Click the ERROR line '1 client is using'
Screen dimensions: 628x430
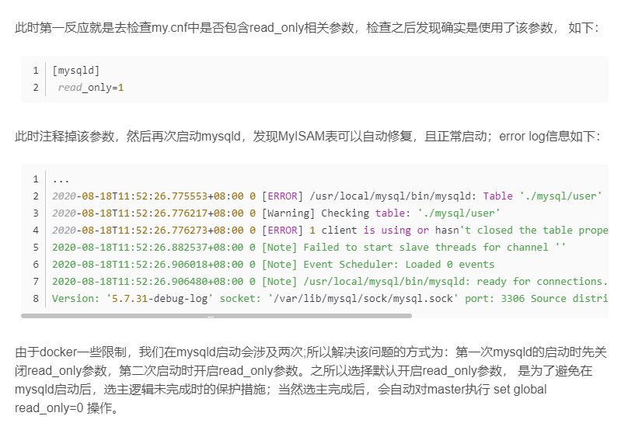330,231
